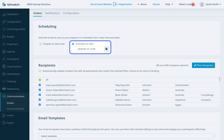Open the Select template dropdown
224x140 pixels.
coord(127,136)
